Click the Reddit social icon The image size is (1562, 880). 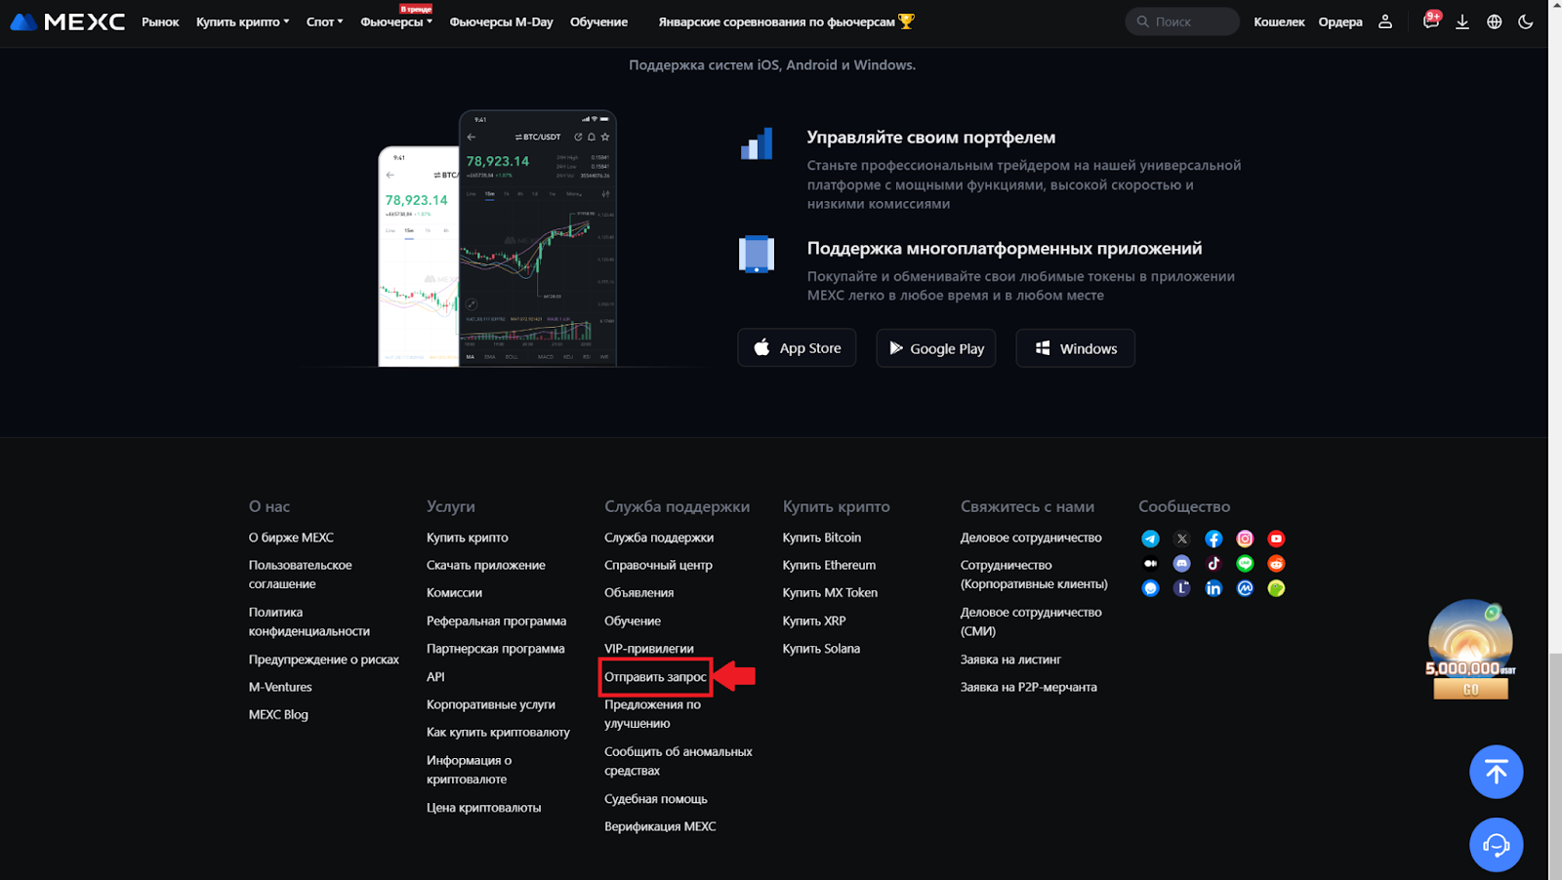point(1276,564)
